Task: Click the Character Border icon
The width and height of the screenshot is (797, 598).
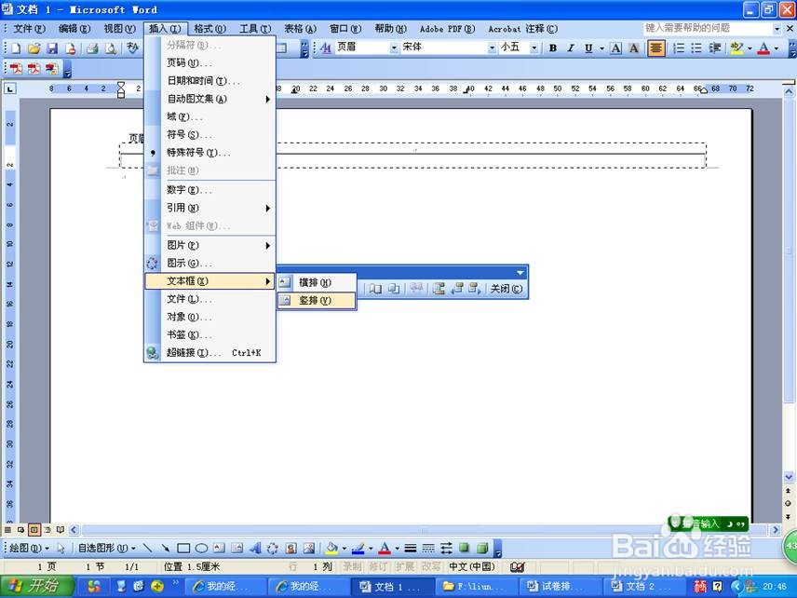Action: (x=615, y=48)
